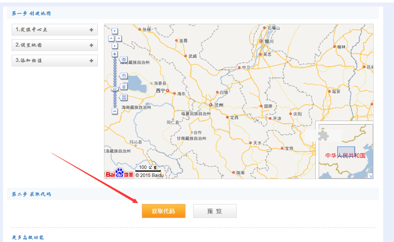Click the 甘南藏族自治州 label
The image size is (394, 242).
[x=191, y=139]
